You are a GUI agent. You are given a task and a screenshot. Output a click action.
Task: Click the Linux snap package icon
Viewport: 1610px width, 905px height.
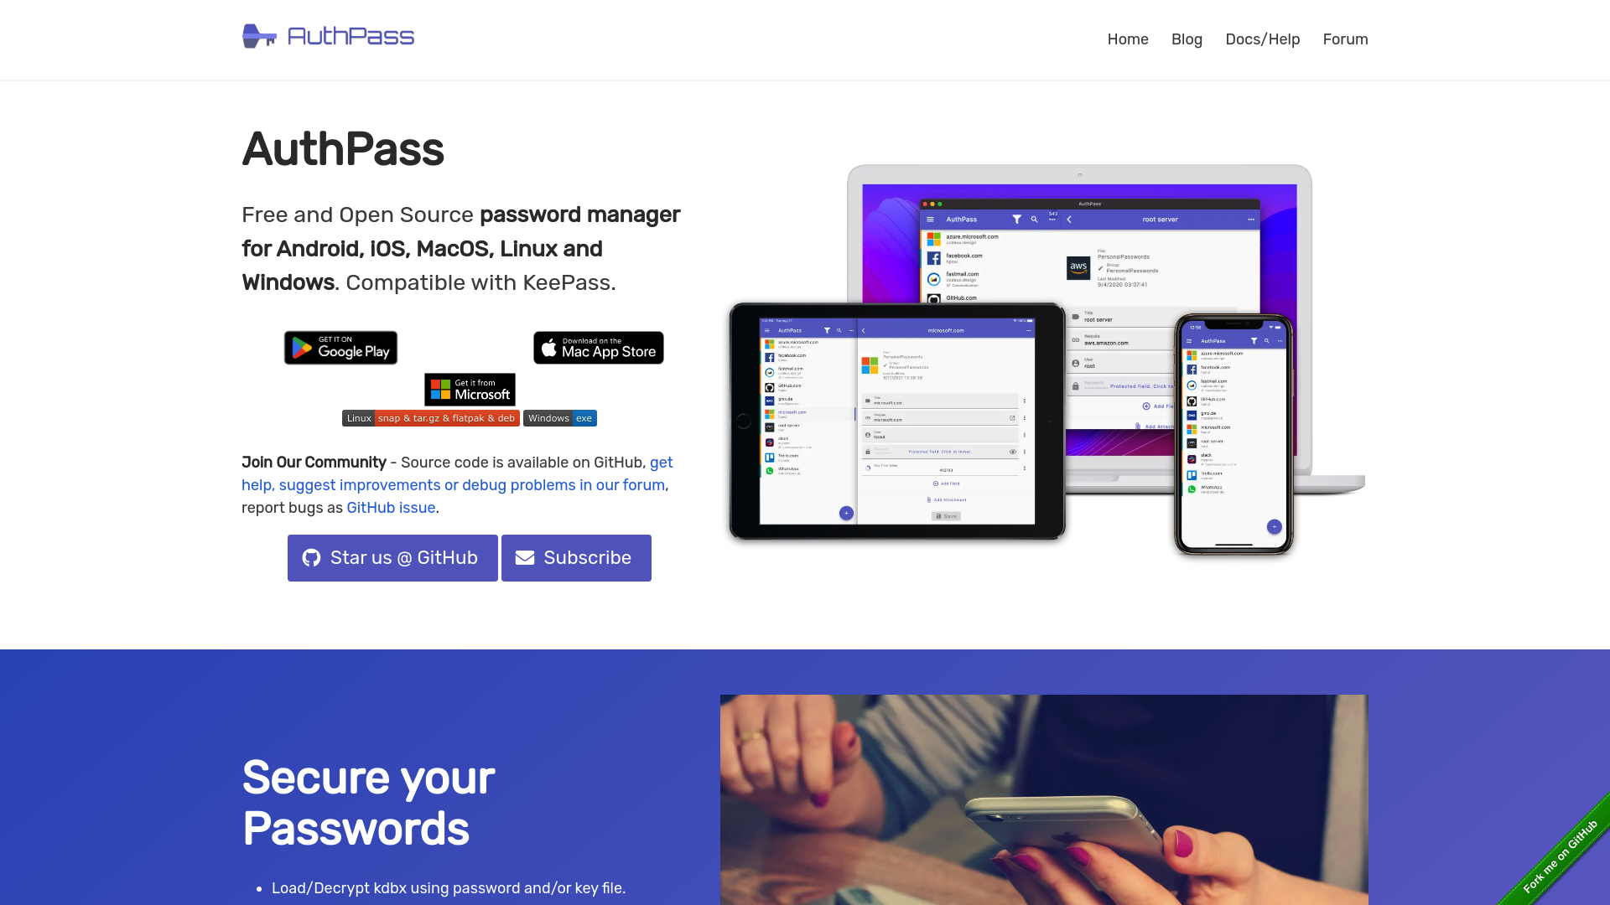click(430, 417)
